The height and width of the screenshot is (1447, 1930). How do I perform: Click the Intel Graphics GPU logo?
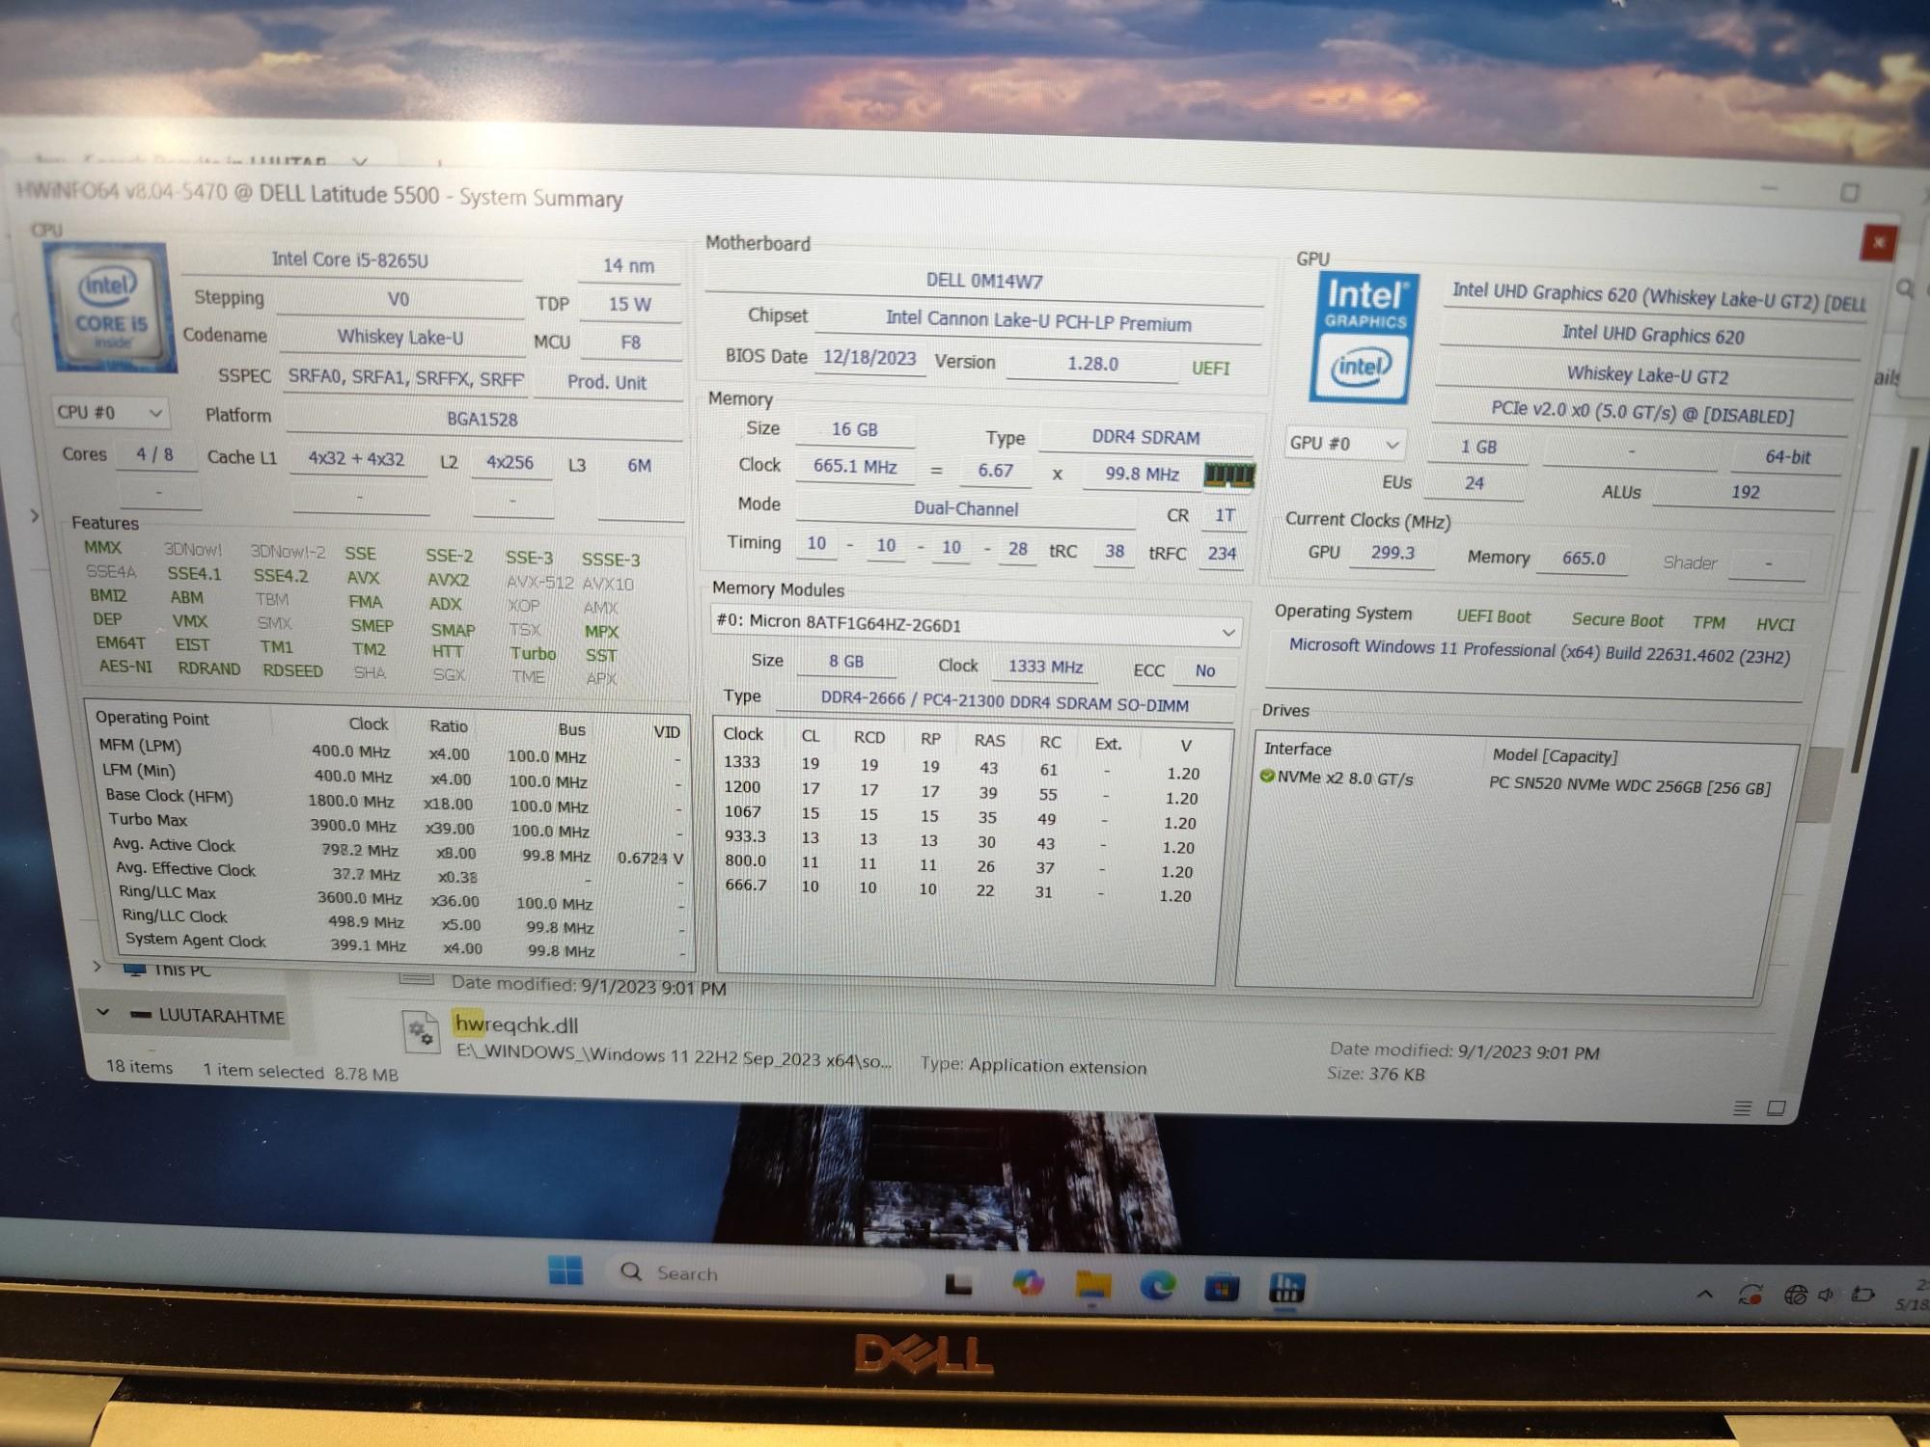pyautogui.click(x=1365, y=339)
